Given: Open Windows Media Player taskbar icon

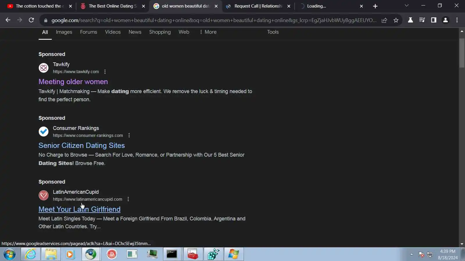Looking at the screenshot, I should (70, 254).
